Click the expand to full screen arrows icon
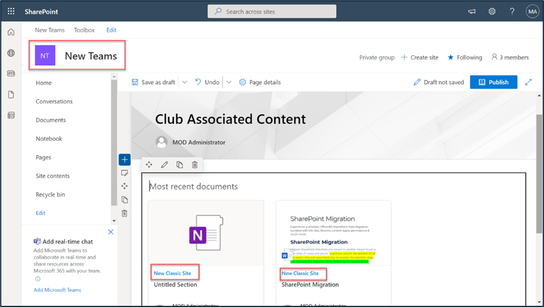 [x=528, y=82]
